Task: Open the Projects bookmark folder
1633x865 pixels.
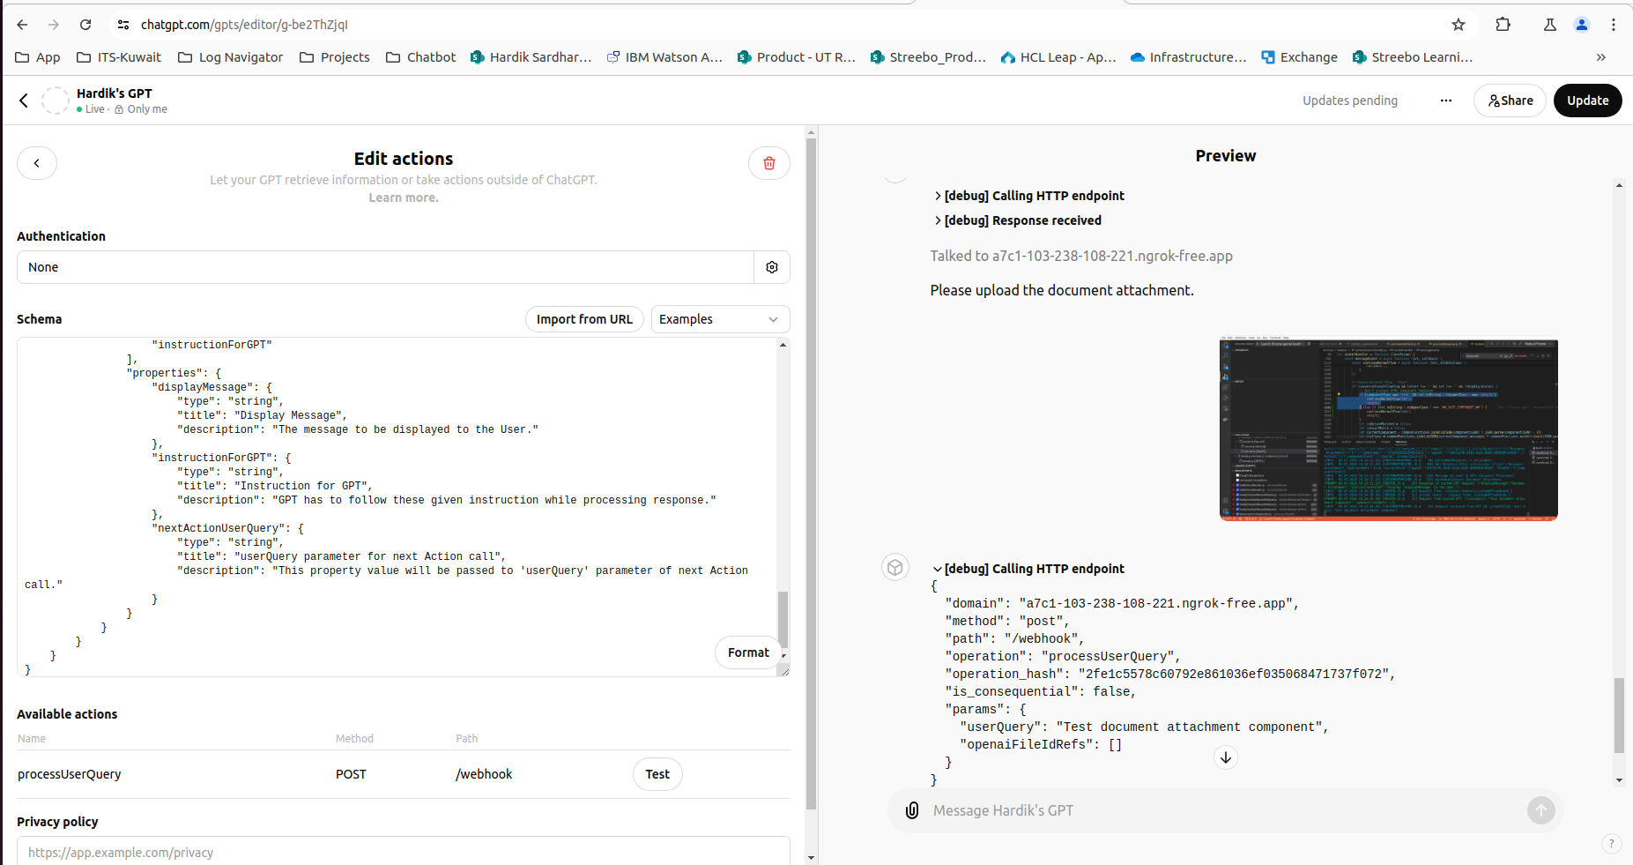Action: (335, 57)
